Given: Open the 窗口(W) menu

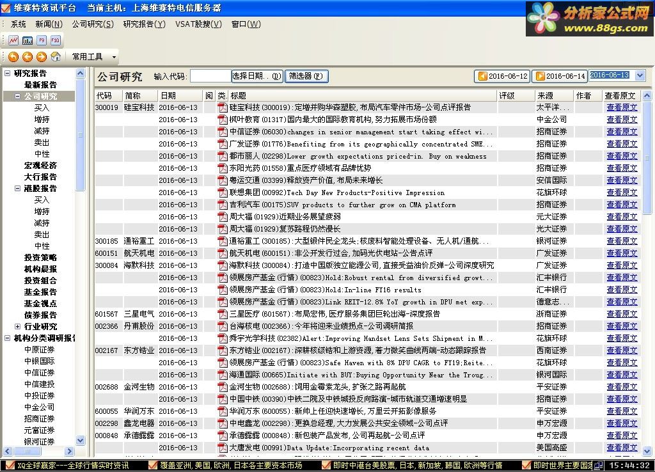Looking at the screenshot, I should [x=246, y=24].
